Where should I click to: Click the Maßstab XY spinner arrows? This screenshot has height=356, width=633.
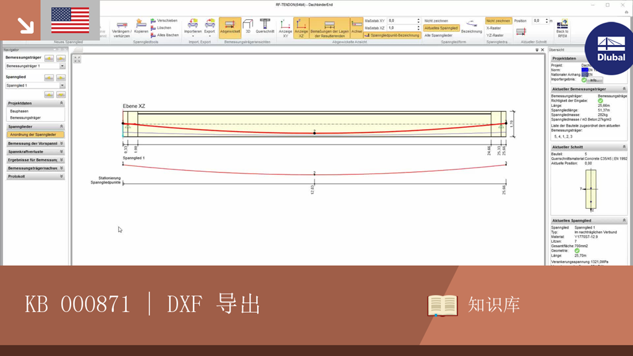pyautogui.click(x=418, y=20)
